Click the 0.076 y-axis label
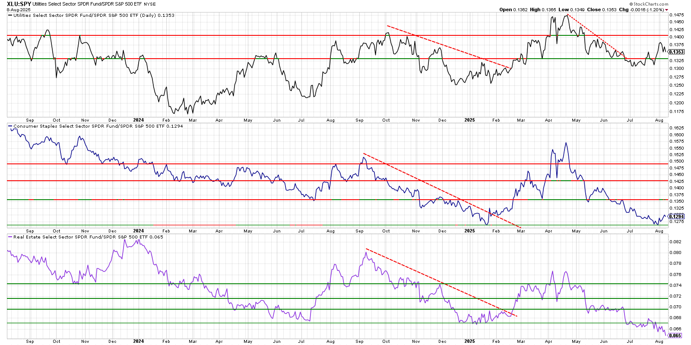Image resolution: width=691 pixels, height=345 pixels. 675,274
